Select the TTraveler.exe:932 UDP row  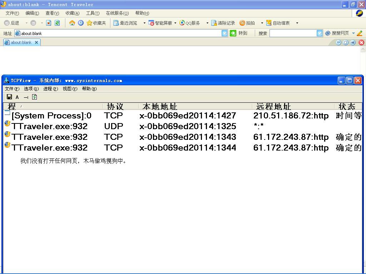point(183,126)
